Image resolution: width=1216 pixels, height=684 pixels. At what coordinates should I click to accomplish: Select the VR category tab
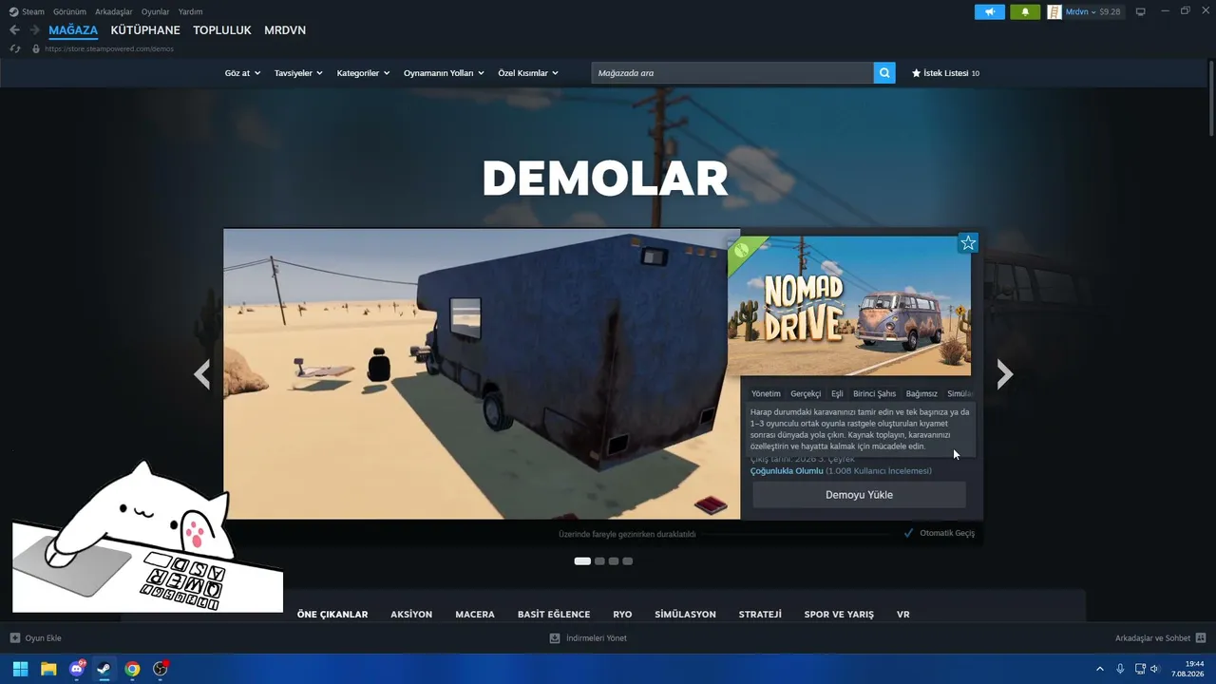tap(903, 614)
